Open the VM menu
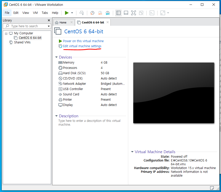The width and height of the screenshot is (221, 192). pos(35,13)
